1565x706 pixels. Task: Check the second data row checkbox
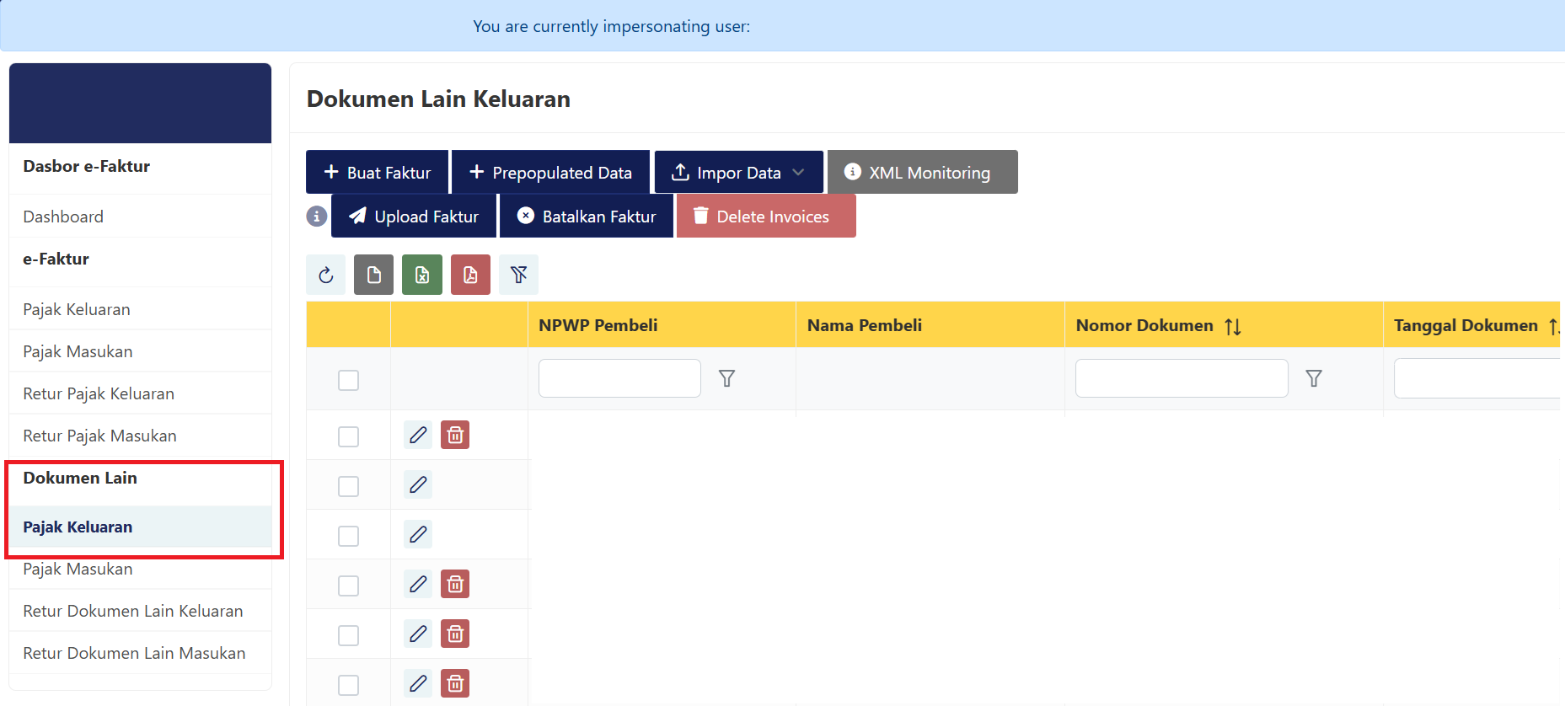[348, 486]
